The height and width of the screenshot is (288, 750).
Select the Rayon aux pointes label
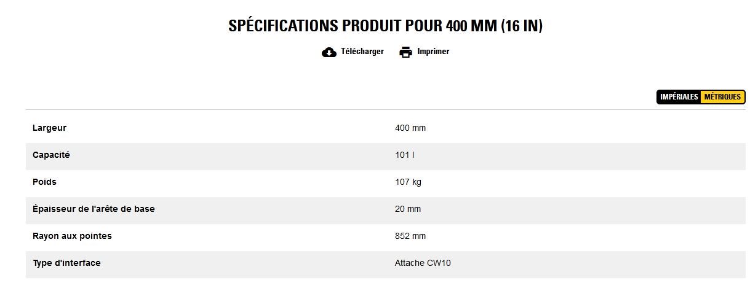point(72,236)
